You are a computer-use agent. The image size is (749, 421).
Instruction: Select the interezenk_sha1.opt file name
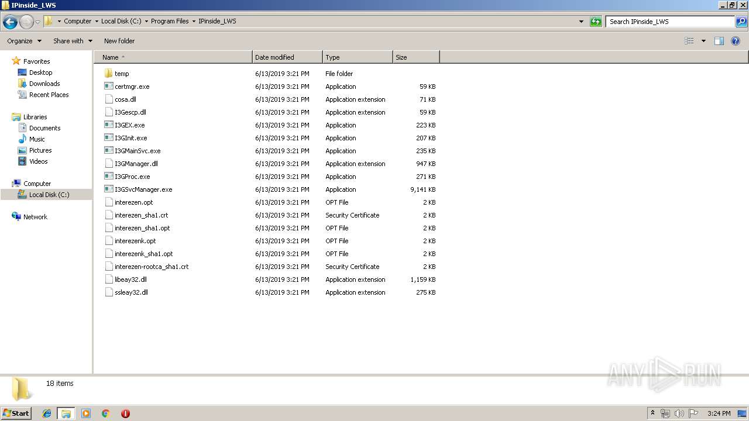pyautogui.click(x=144, y=254)
